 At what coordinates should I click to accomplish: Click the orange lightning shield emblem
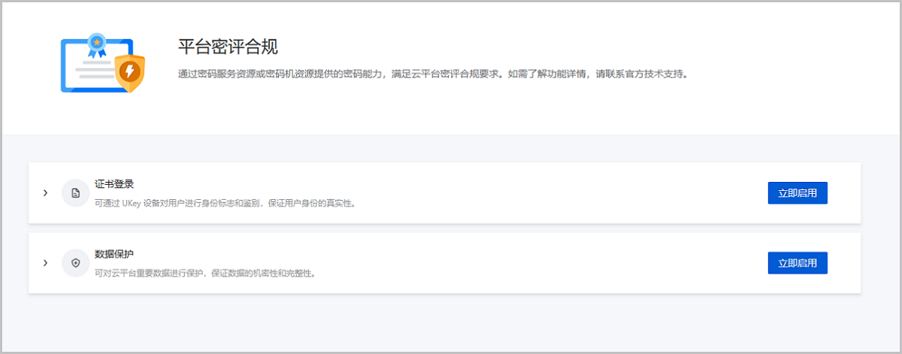(130, 73)
